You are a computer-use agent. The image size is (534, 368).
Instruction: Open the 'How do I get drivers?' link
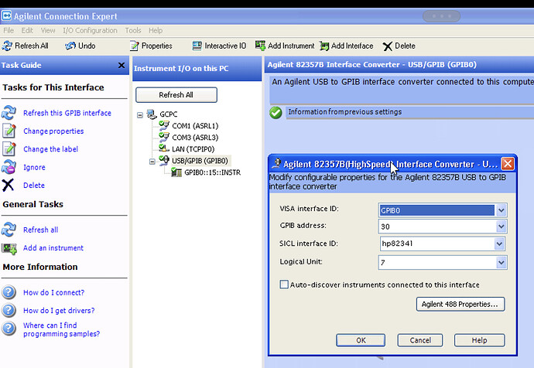(59, 311)
